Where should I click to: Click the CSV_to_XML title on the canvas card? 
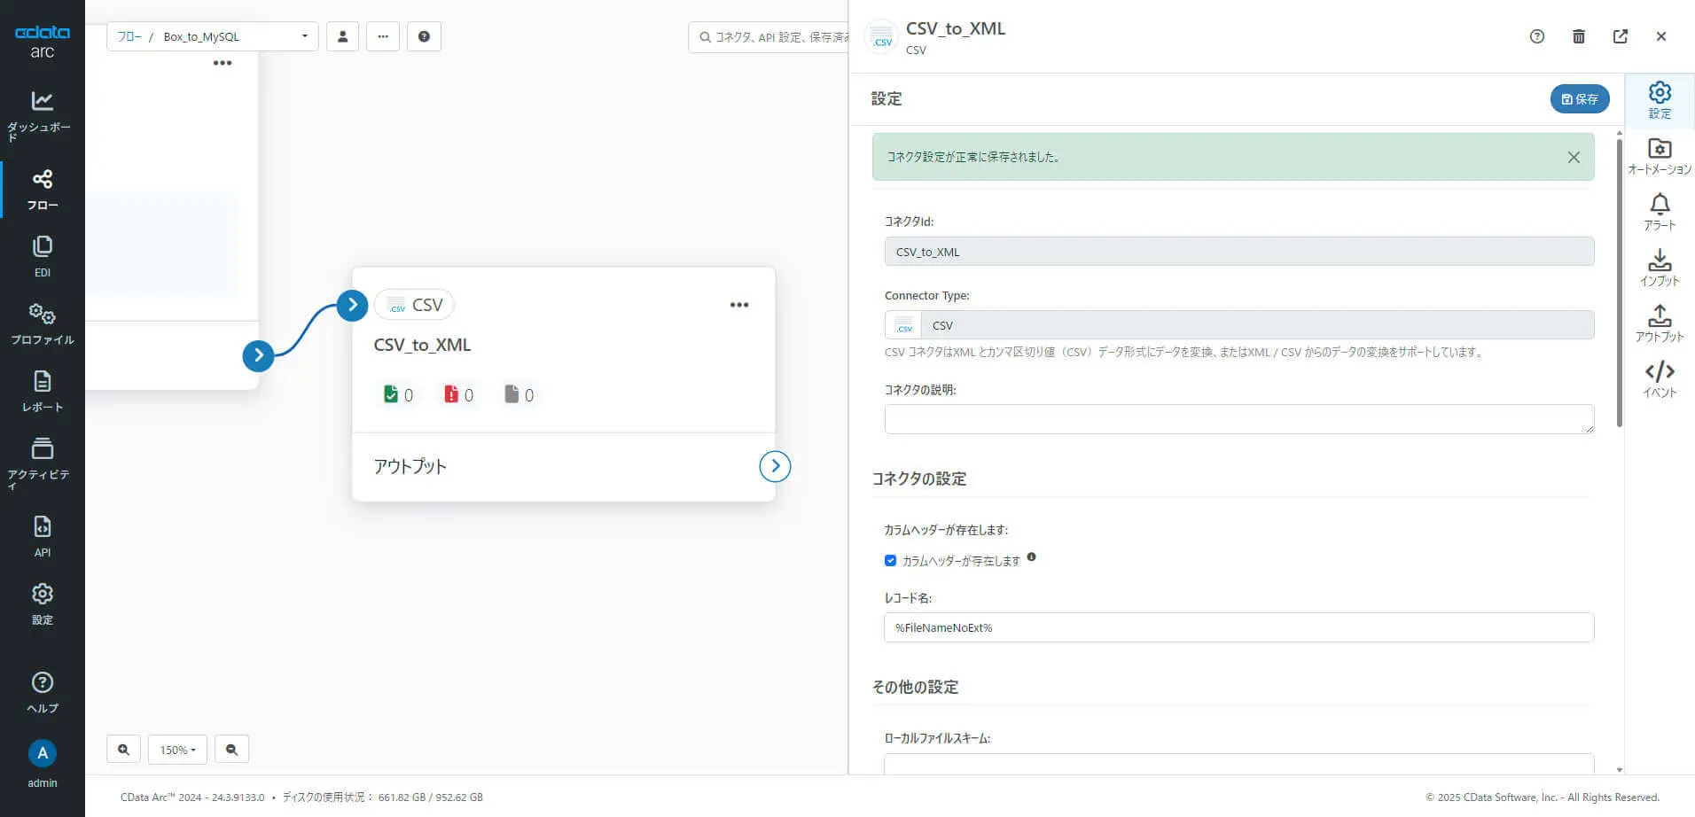click(422, 345)
